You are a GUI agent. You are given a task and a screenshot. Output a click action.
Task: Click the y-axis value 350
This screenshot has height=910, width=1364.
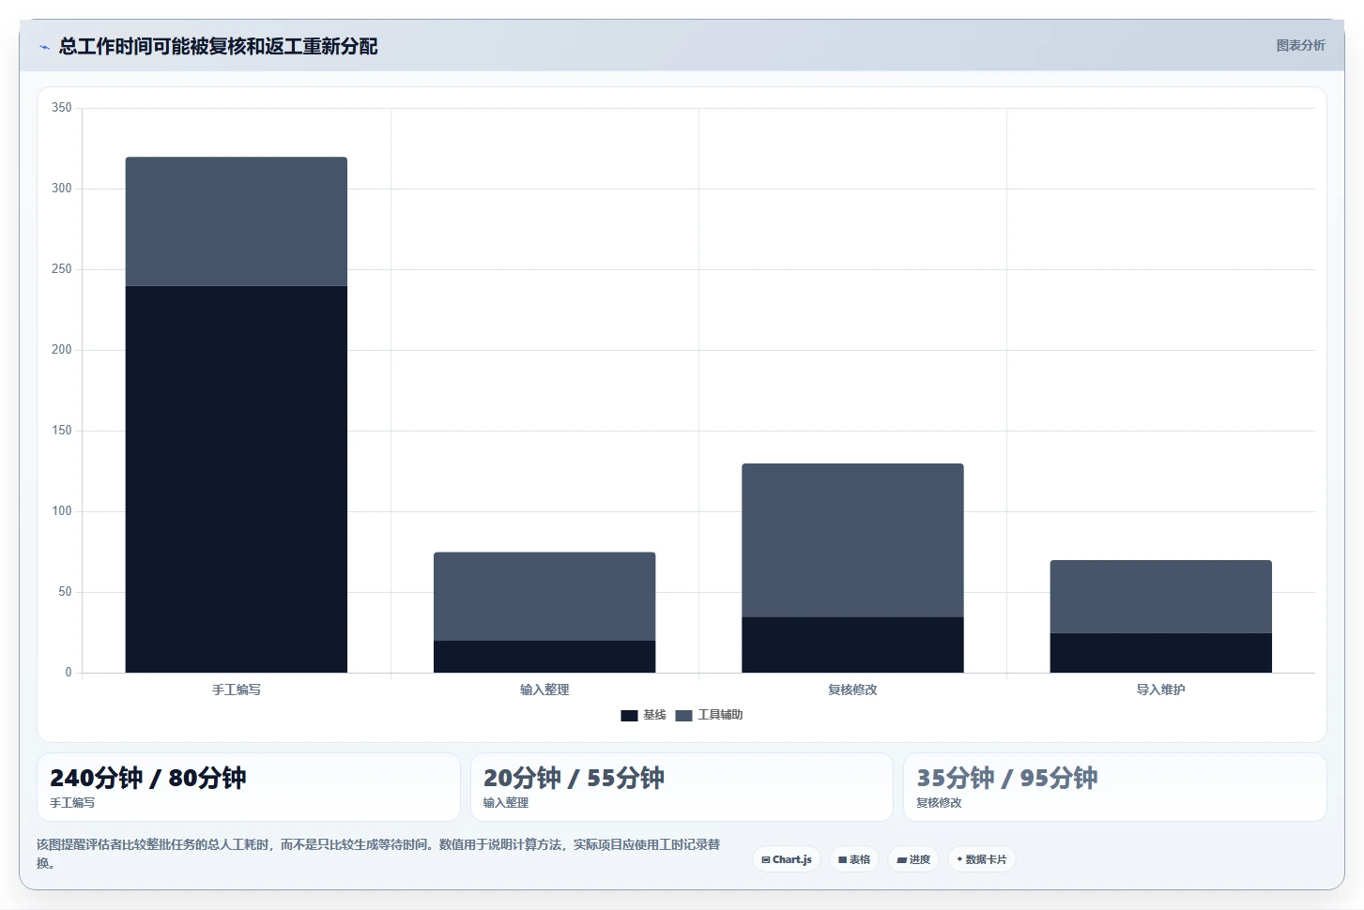[61, 108]
